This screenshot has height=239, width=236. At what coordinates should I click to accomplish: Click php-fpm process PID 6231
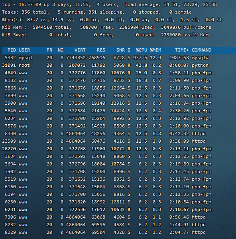tap(107, 209)
